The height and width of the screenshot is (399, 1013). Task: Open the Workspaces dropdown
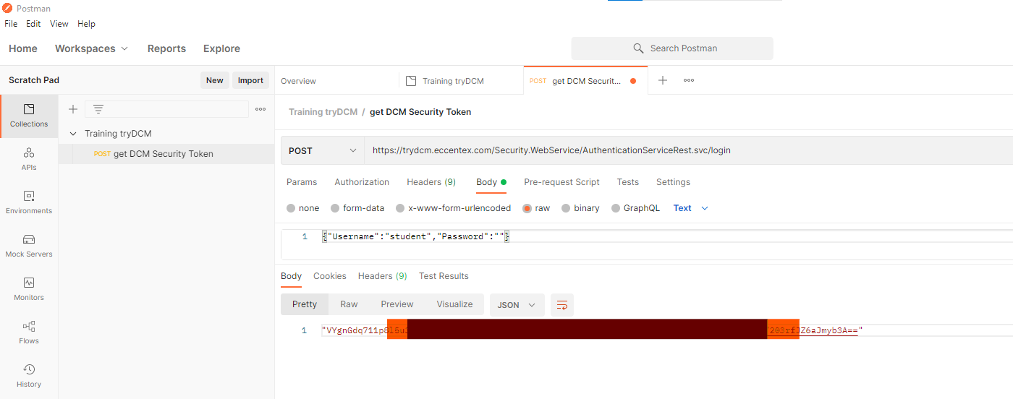click(x=91, y=48)
